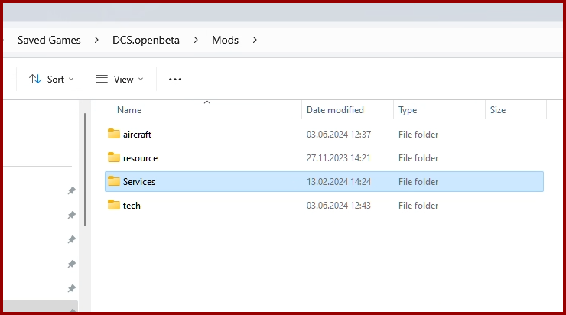The height and width of the screenshot is (315, 566).
Task: Expand the Sort dropdown arrow
Action: pos(71,79)
